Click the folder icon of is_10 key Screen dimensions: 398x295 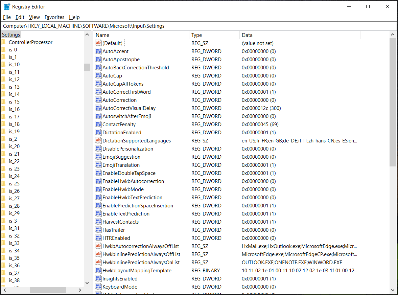(x=4, y=65)
